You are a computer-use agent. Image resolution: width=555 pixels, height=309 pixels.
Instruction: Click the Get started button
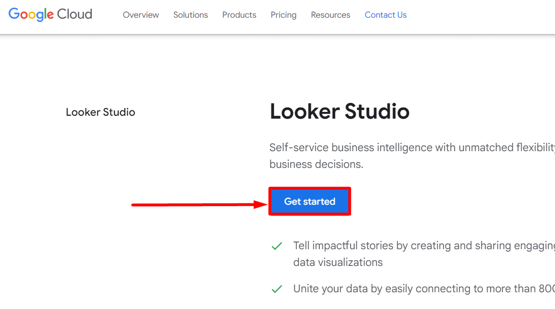[x=309, y=201]
